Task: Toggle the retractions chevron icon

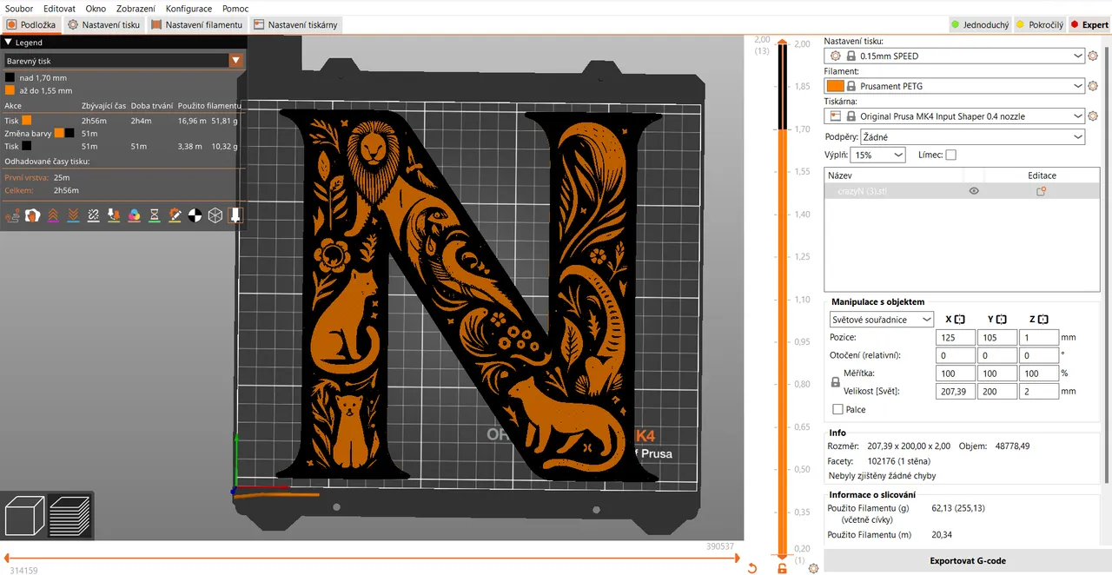Action: click(x=52, y=215)
